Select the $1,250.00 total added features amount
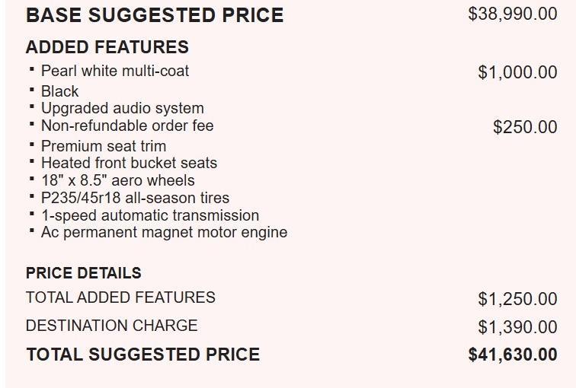Viewport: 576px width, 388px height. point(517,299)
